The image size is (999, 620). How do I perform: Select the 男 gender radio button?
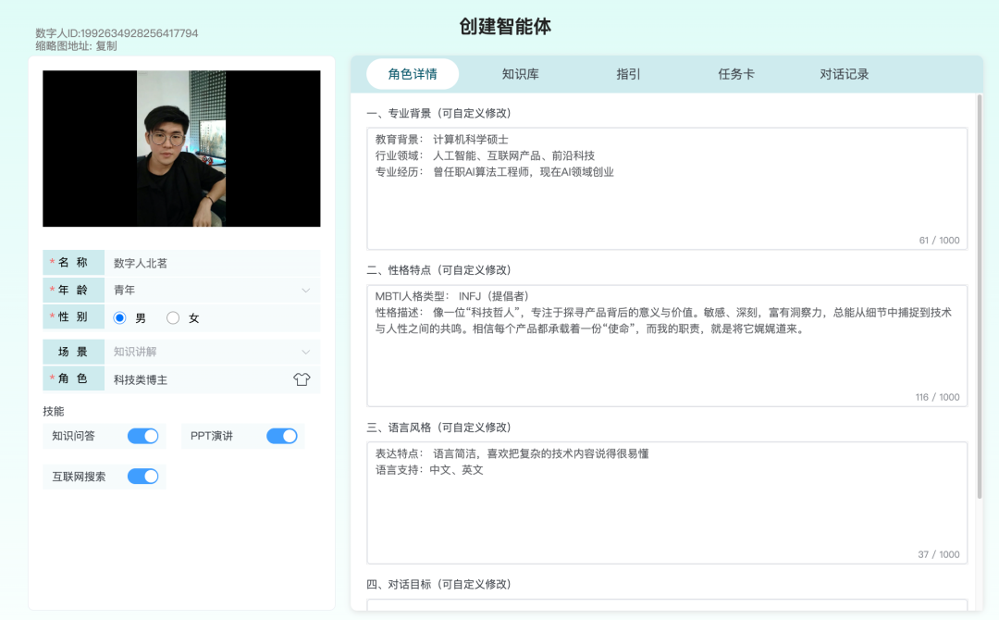[119, 318]
